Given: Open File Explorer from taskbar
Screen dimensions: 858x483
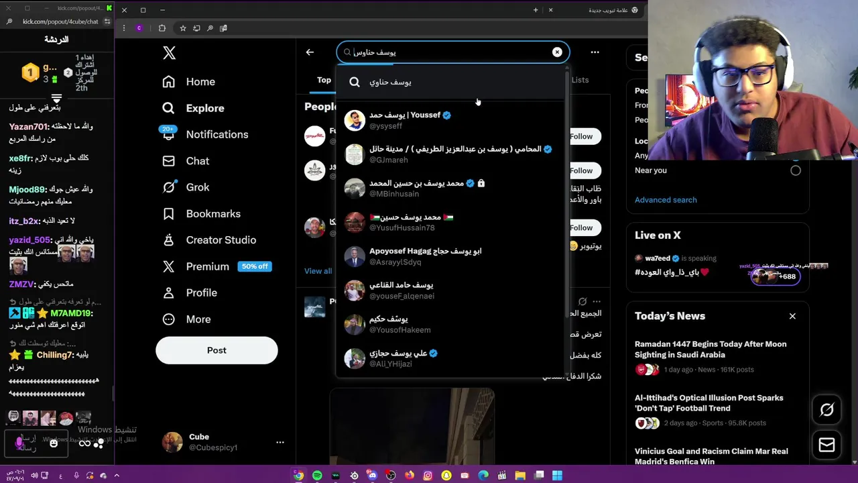Looking at the screenshot, I should point(520,476).
